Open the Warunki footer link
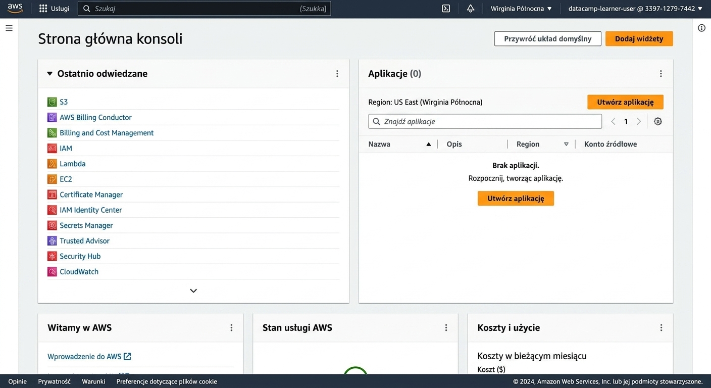The width and height of the screenshot is (711, 388). (x=93, y=381)
